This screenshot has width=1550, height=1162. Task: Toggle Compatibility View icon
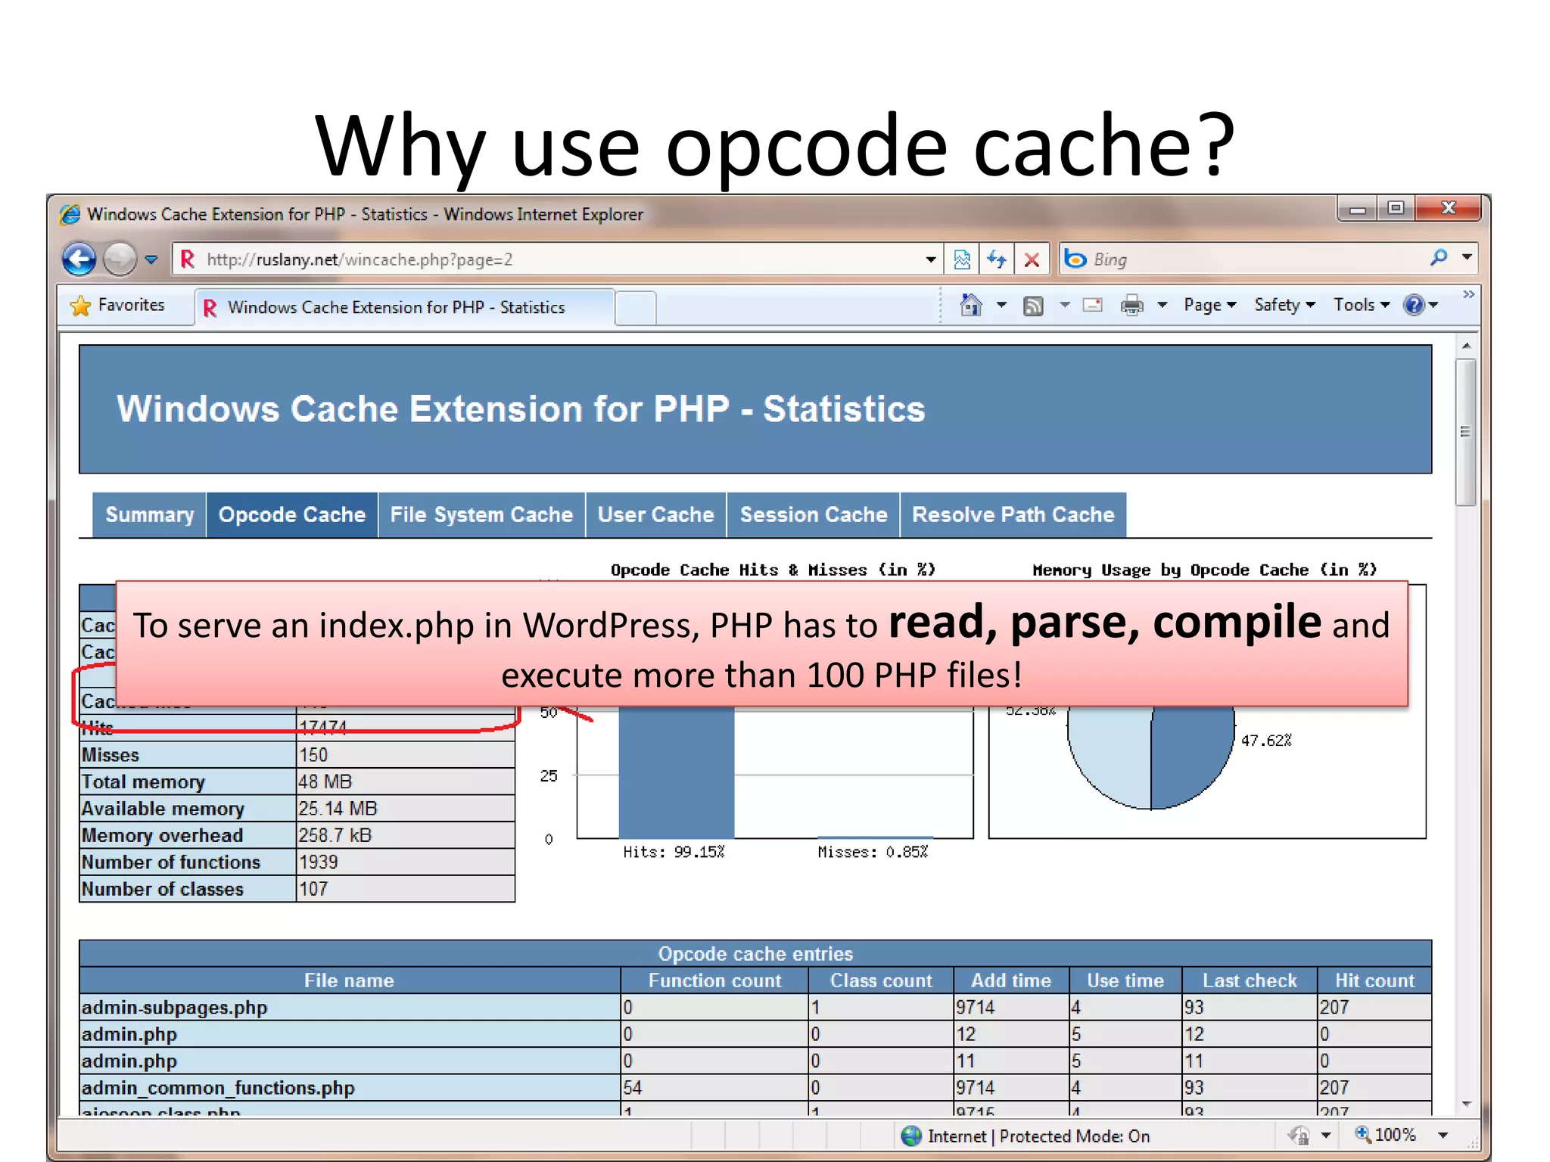(962, 259)
